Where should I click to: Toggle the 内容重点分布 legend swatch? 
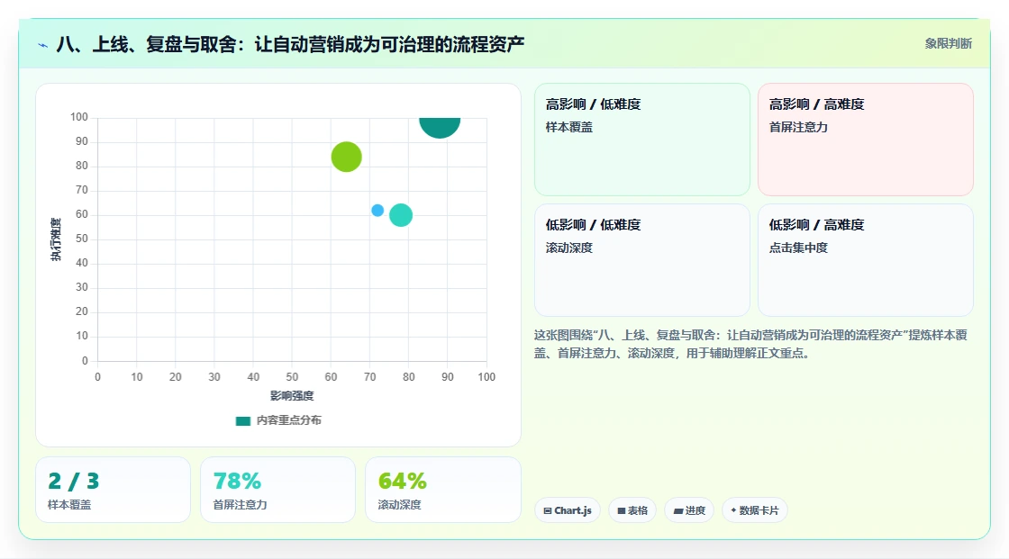click(x=242, y=420)
